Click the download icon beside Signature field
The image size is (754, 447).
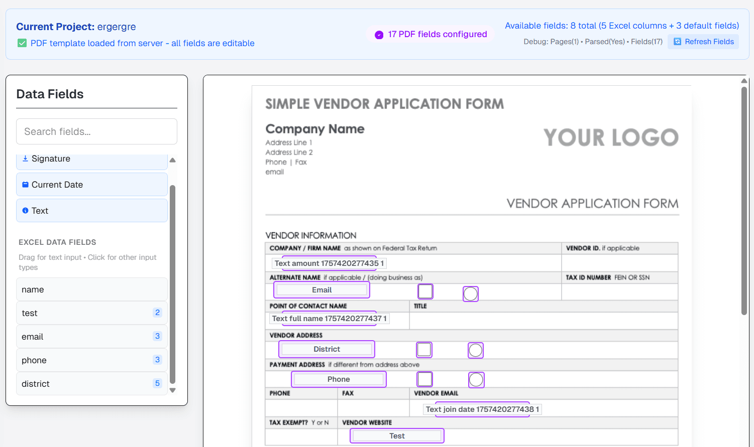click(25, 158)
